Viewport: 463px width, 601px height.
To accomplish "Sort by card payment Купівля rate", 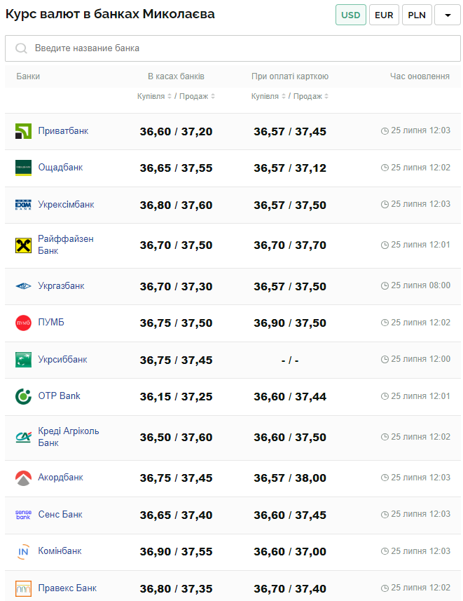I will (x=269, y=96).
